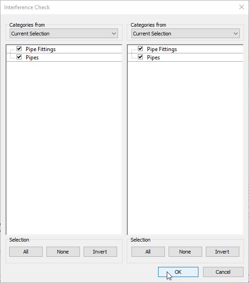Select Pipes label in right list
The image size is (249, 283).
[x=153, y=58]
